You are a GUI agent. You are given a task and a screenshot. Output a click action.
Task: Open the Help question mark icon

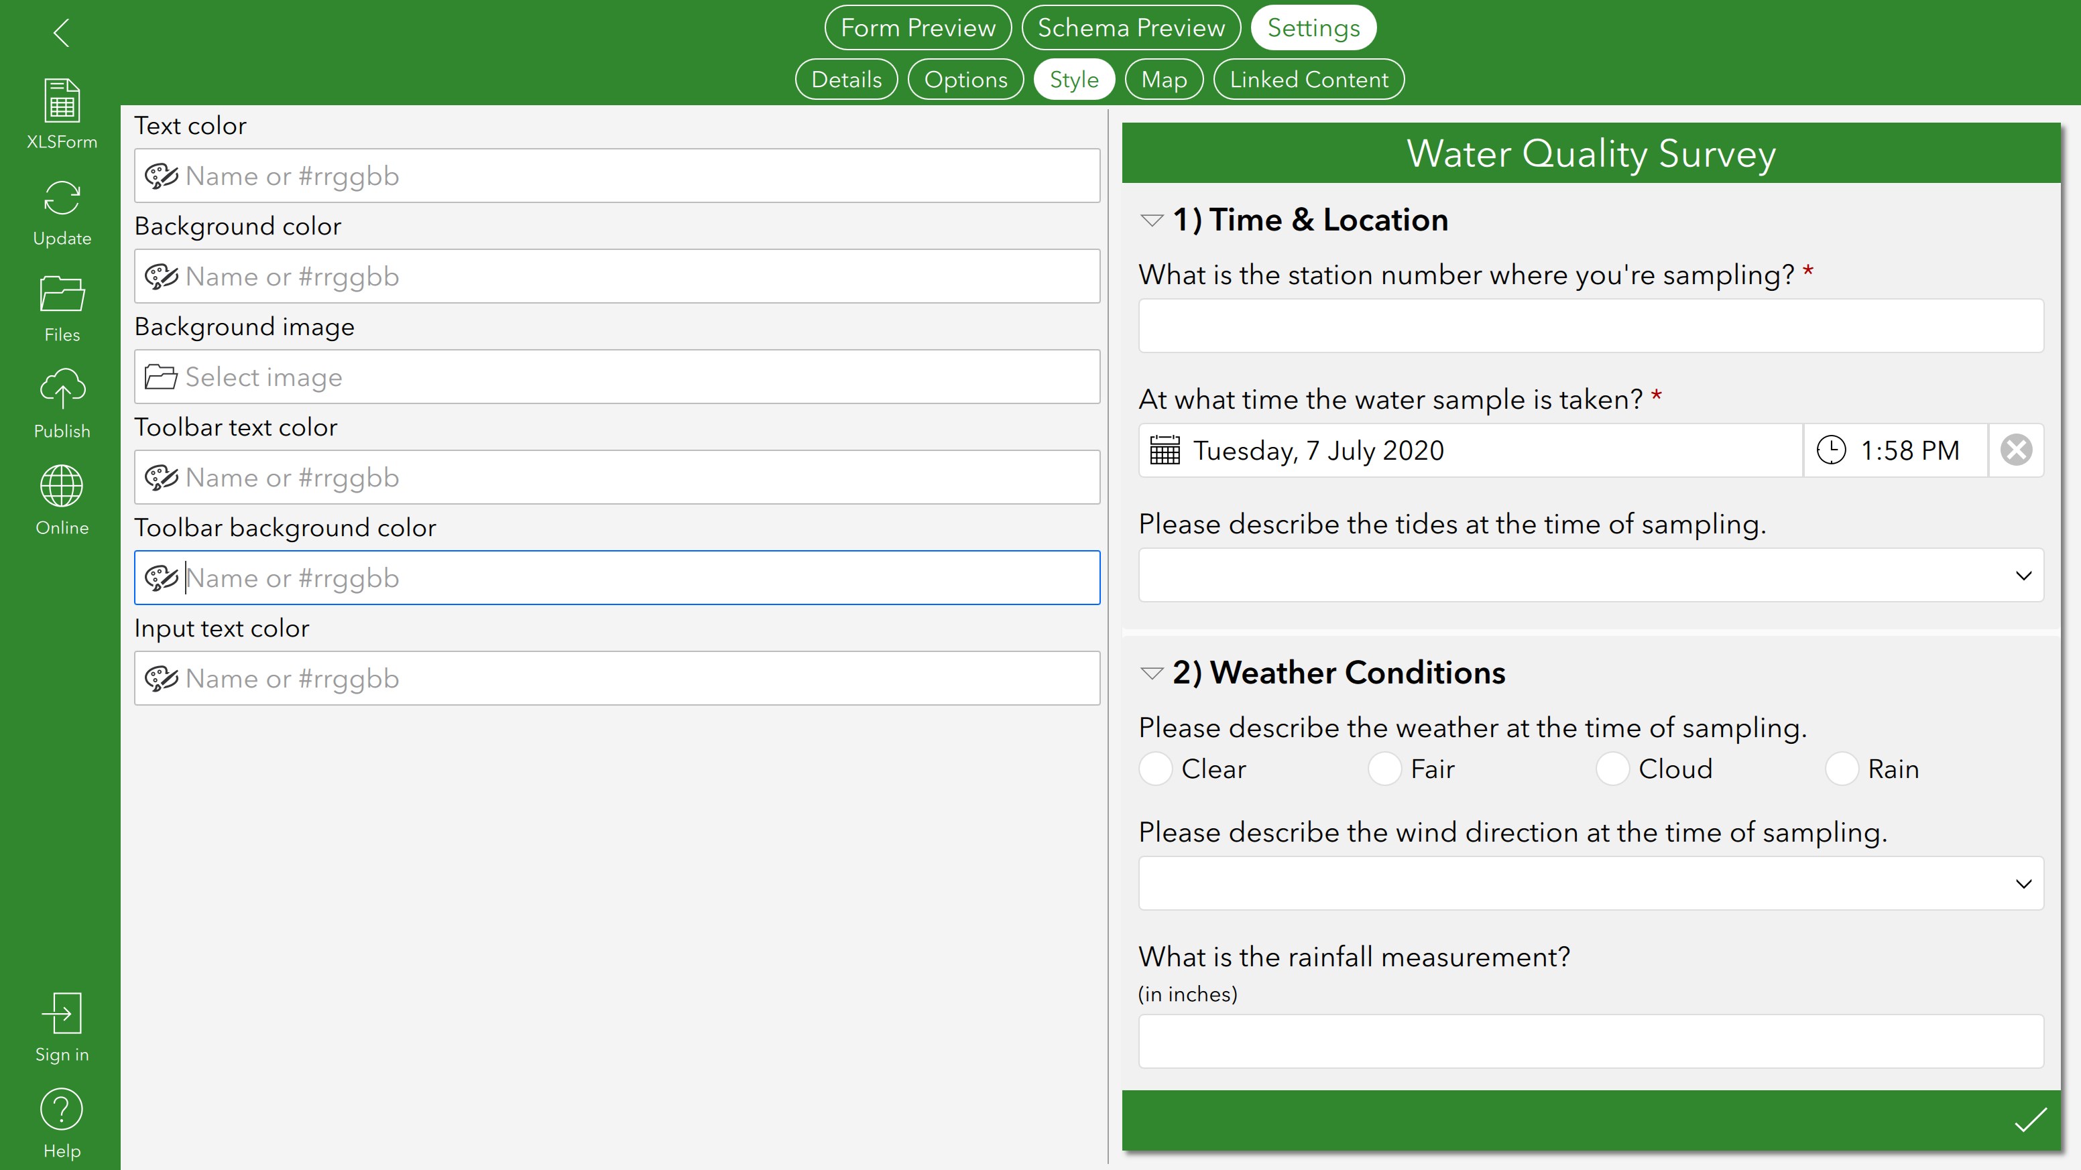tap(62, 1110)
